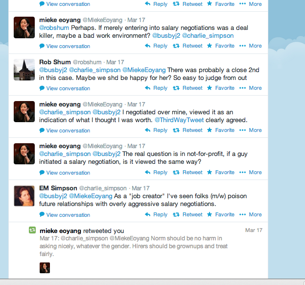305x285 pixels.
Task: Reply to the "I negotiated over mine" tweet
Action: tap(156, 130)
